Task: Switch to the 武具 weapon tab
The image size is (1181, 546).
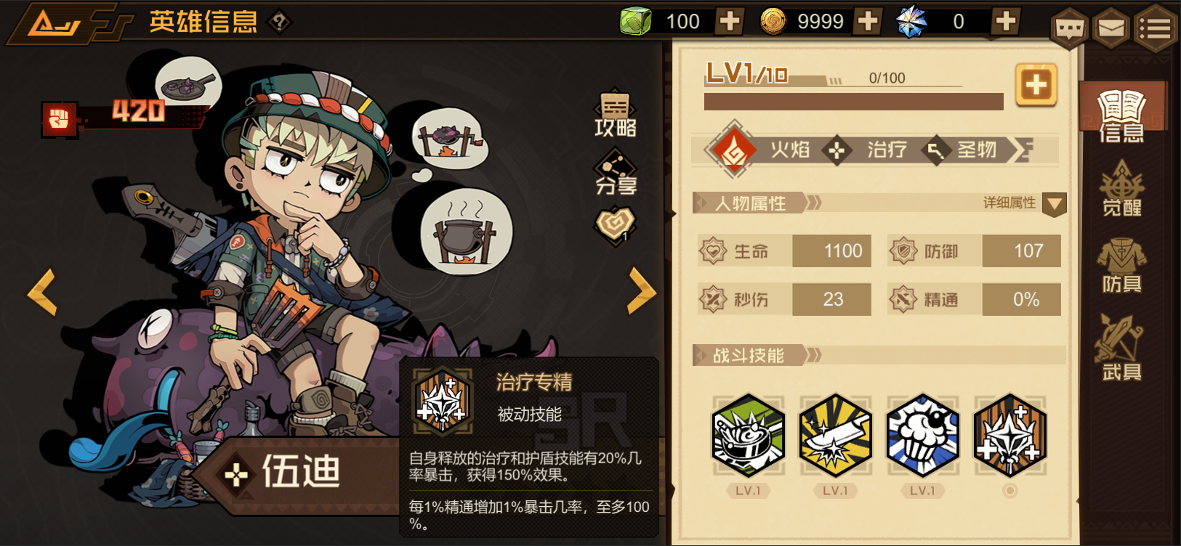Action: [1121, 349]
